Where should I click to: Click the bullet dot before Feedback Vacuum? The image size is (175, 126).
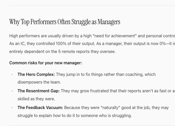point(12,108)
